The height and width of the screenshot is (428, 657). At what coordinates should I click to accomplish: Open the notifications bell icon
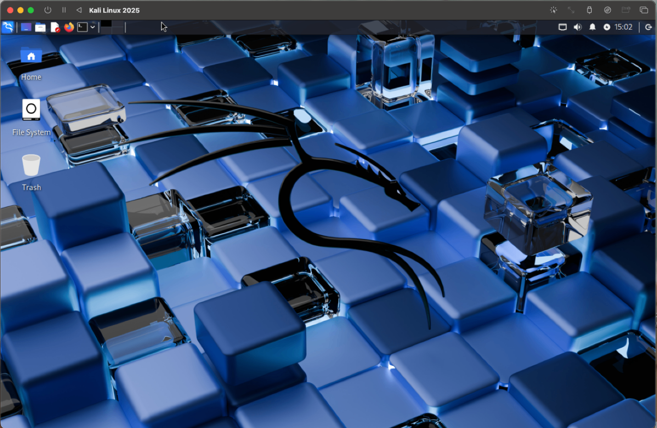pos(592,27)
